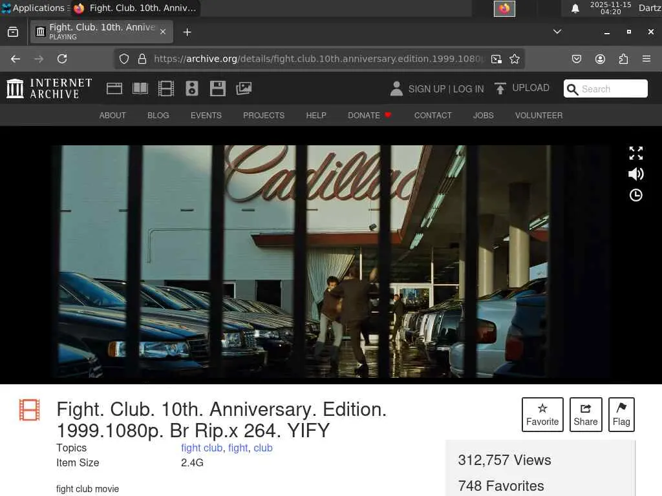Click the 'fight' topic link
Screen dimensions: 662x496
238,448
